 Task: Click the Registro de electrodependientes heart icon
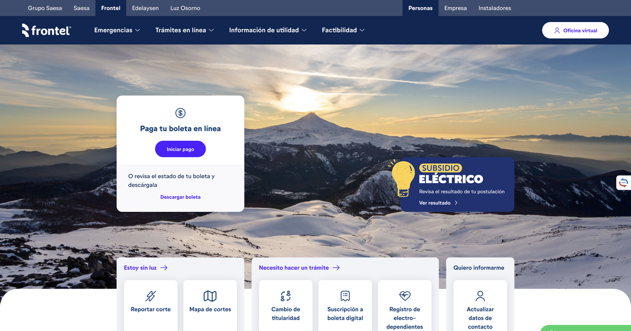405,296
